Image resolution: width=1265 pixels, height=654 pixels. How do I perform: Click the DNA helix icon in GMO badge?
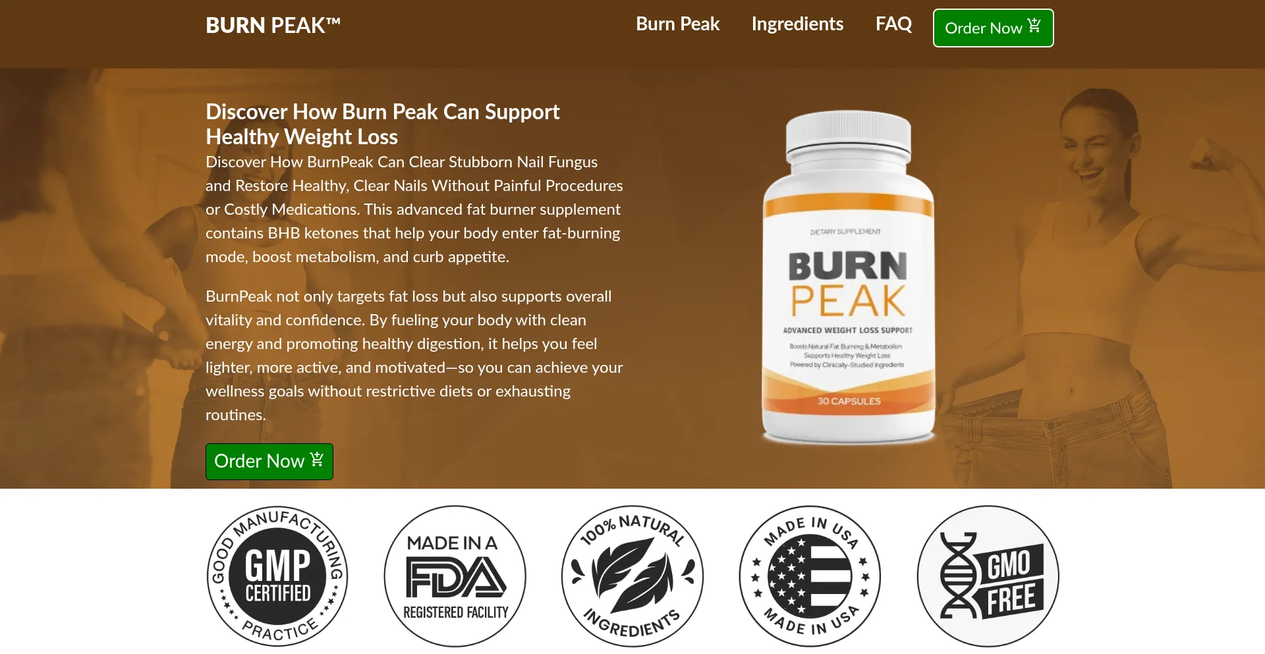[x=959, y=575]
